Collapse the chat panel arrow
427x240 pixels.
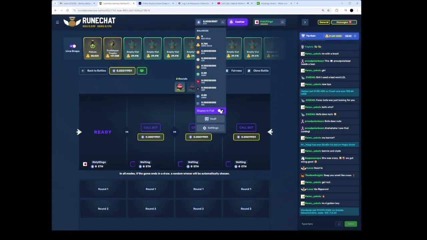305,22
